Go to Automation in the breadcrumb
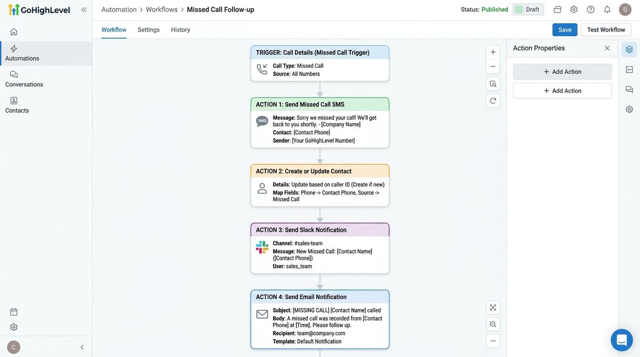This screenshot has height=357, width=640. [x=119, y=9]
